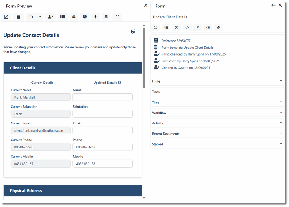Click Filing changed by Harry Spins text
289x207 pixels.
click(x=194, y=54)
